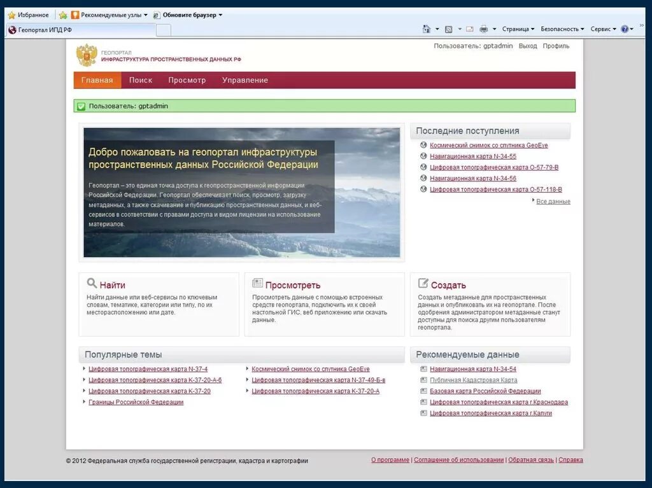Open Границы Российской Федерации link
Screen dimensions: 652x488
coord(136,402)
